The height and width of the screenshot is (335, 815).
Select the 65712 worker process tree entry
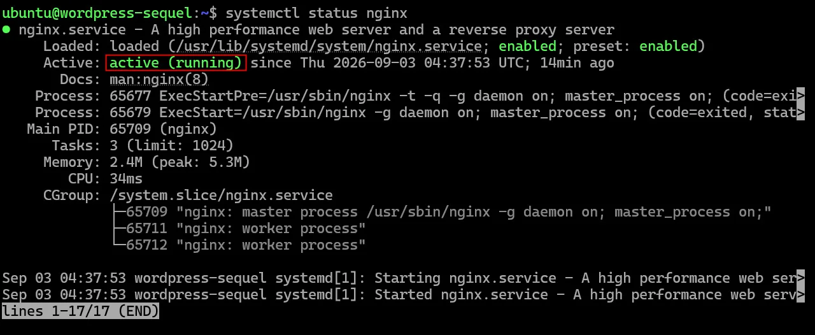[x=246, y=245]
